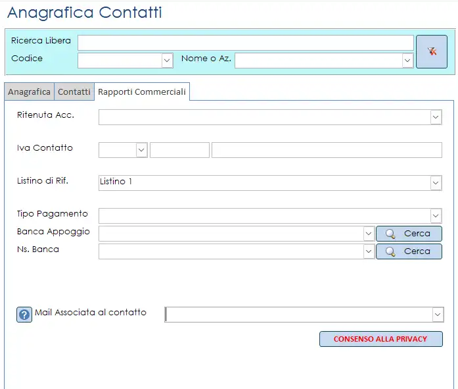Screen dimensions: 458x389
Task: Expand Mail Associata al contatto dropdown
Action: [438, 315]
